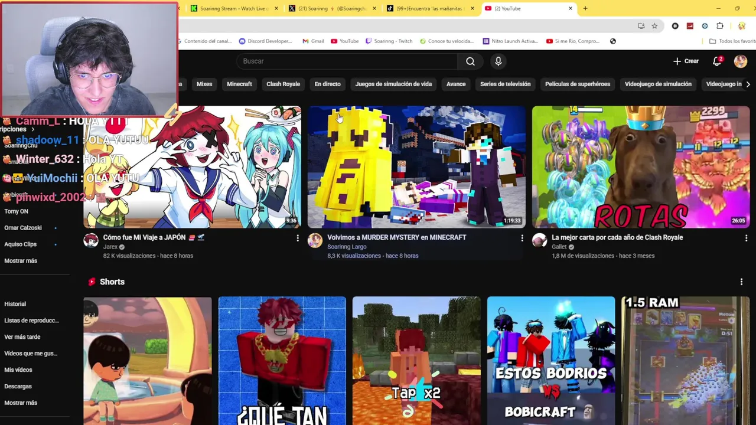The width and height of the screenshot is (756, 425).
Task: Open the Japón trip video thumbnail
Action: (192, 167)
